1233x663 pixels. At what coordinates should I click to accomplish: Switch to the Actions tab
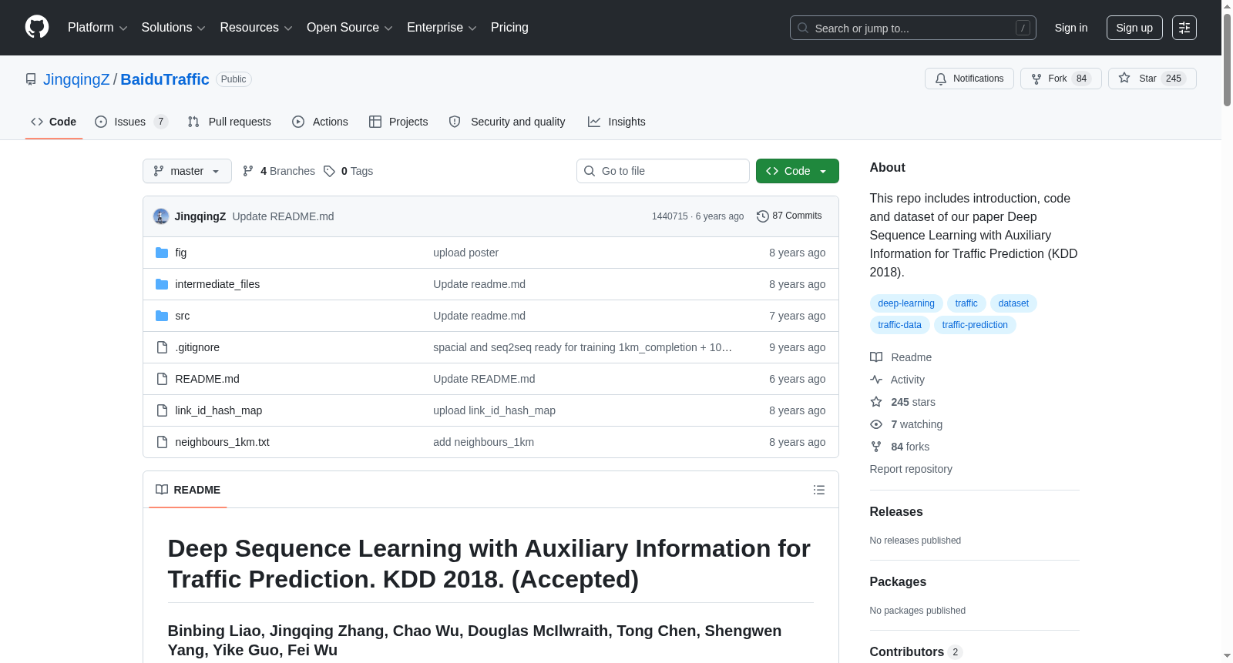pos(321,122)
